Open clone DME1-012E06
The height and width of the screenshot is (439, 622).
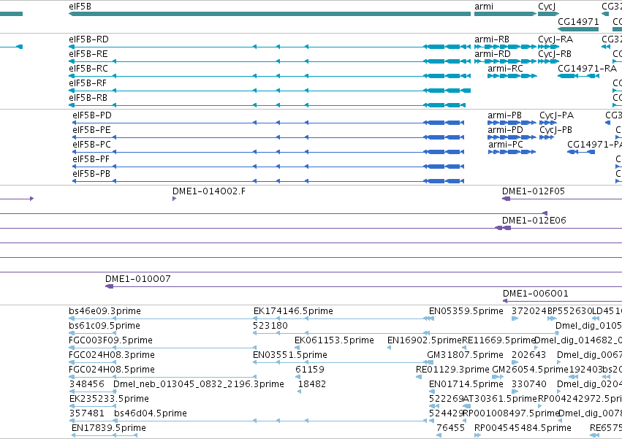(x=534, y=221)
